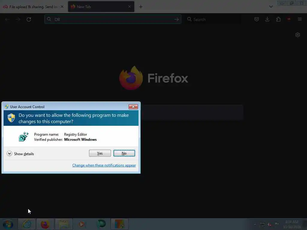Click the volume tray icon

coord(270,225)
